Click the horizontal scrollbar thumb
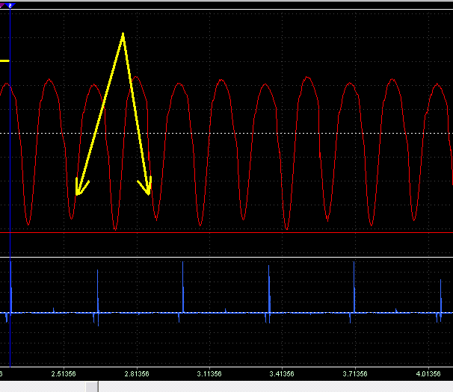This screenshot has width=453, height=392. tap(92, 387)
